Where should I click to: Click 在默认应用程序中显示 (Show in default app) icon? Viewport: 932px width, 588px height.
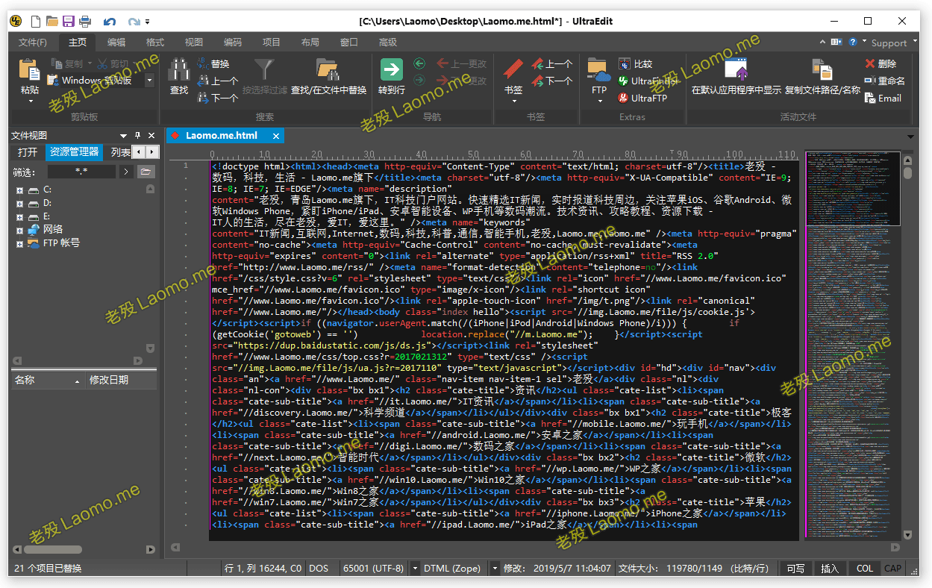pyautogui.click(x=736, y=70)
